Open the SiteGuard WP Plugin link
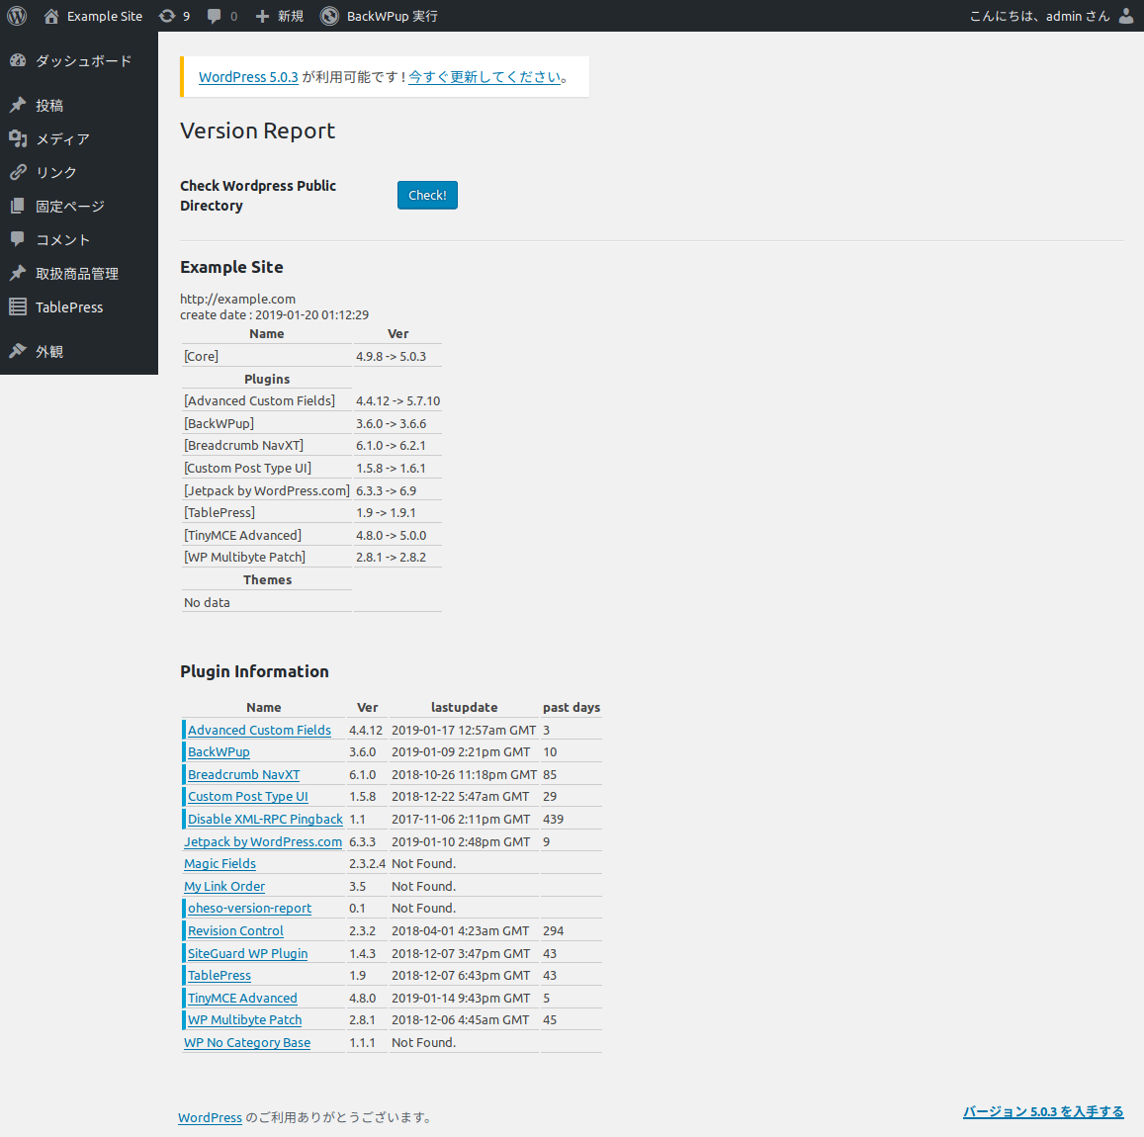The width and height of the screenshot is (1144, 1137). coord(247,952)
